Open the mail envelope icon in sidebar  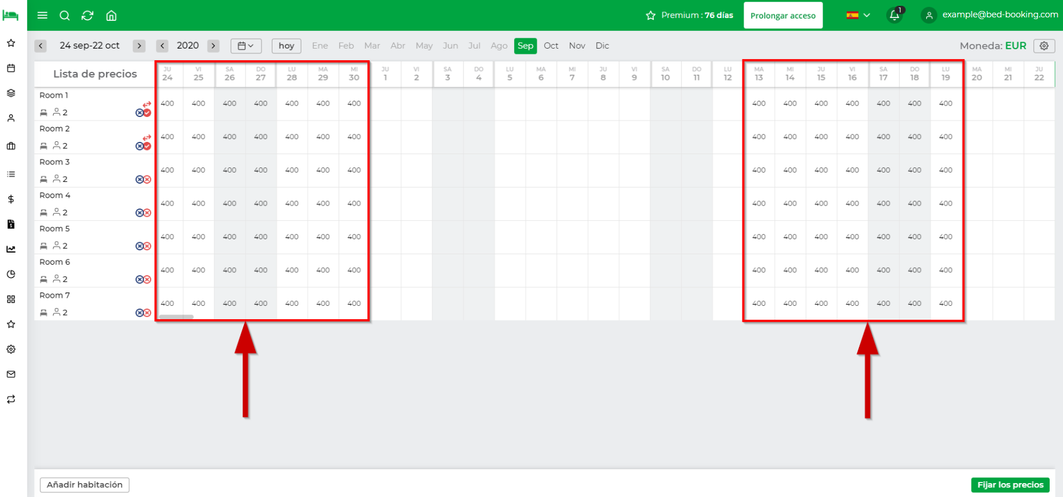[x=11, y=374]
